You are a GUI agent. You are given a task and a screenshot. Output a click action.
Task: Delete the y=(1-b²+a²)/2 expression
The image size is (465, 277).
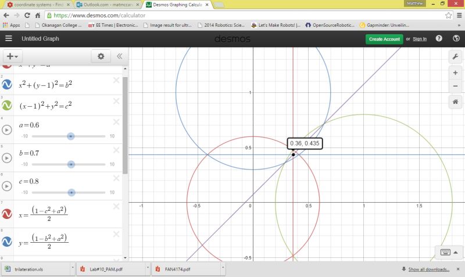tap(116, 234)
